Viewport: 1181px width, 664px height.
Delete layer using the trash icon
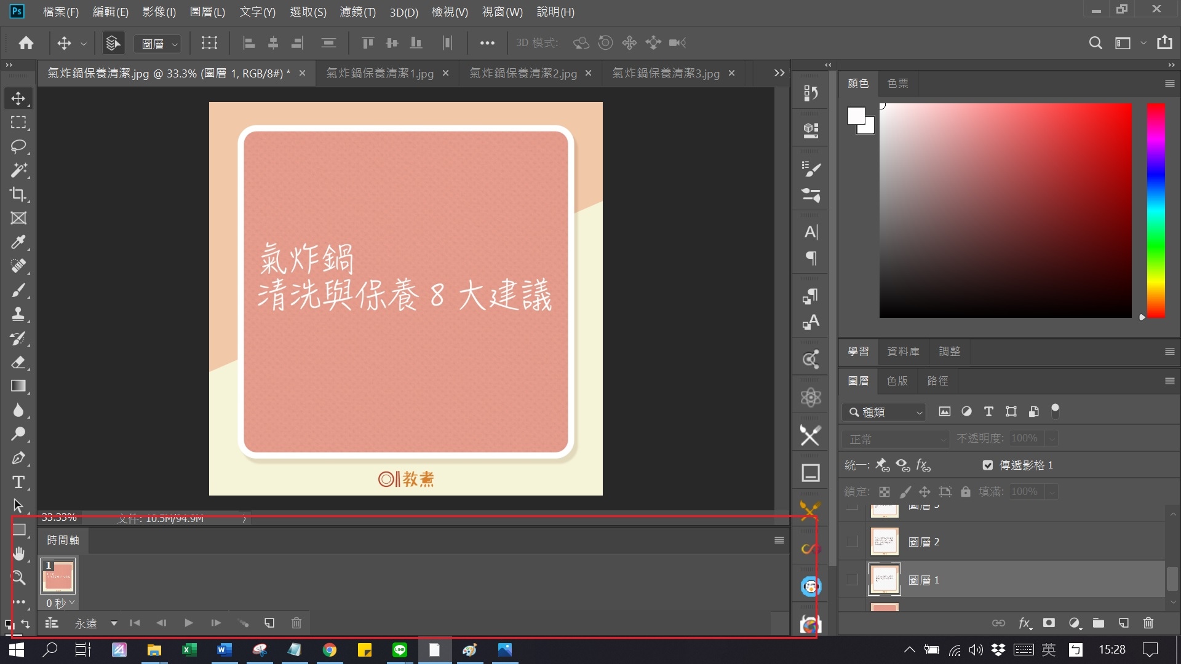pyautogui.click(x=1148, y=623)
